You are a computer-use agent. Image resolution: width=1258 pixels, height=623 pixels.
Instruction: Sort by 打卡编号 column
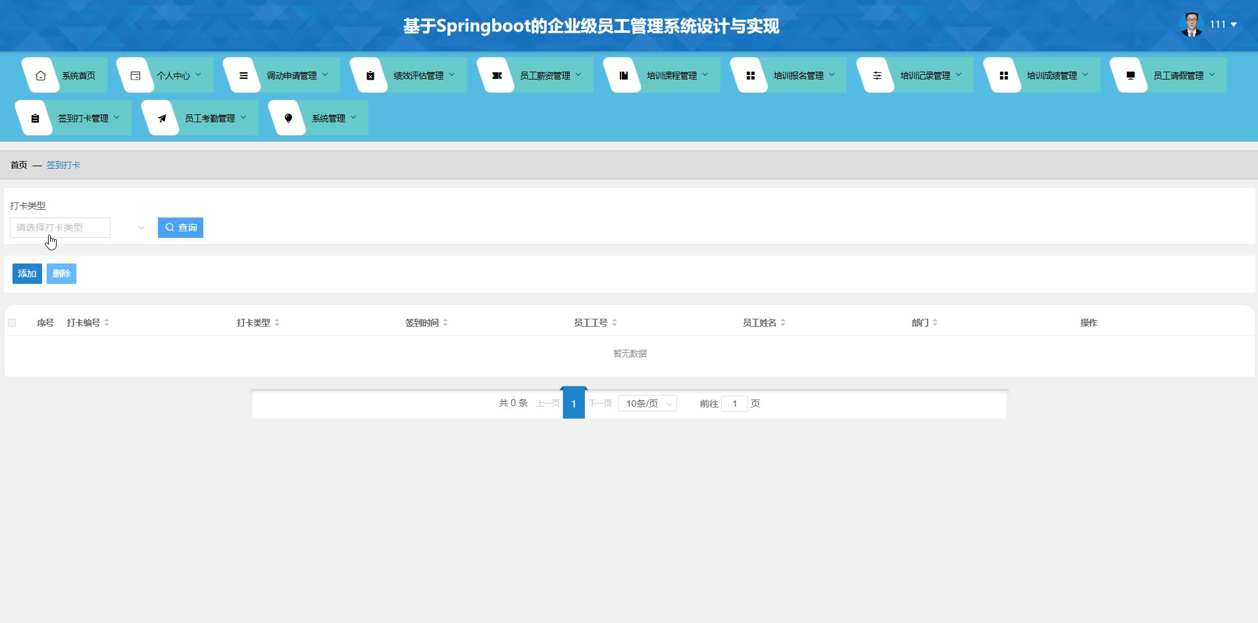pos(107,323)
